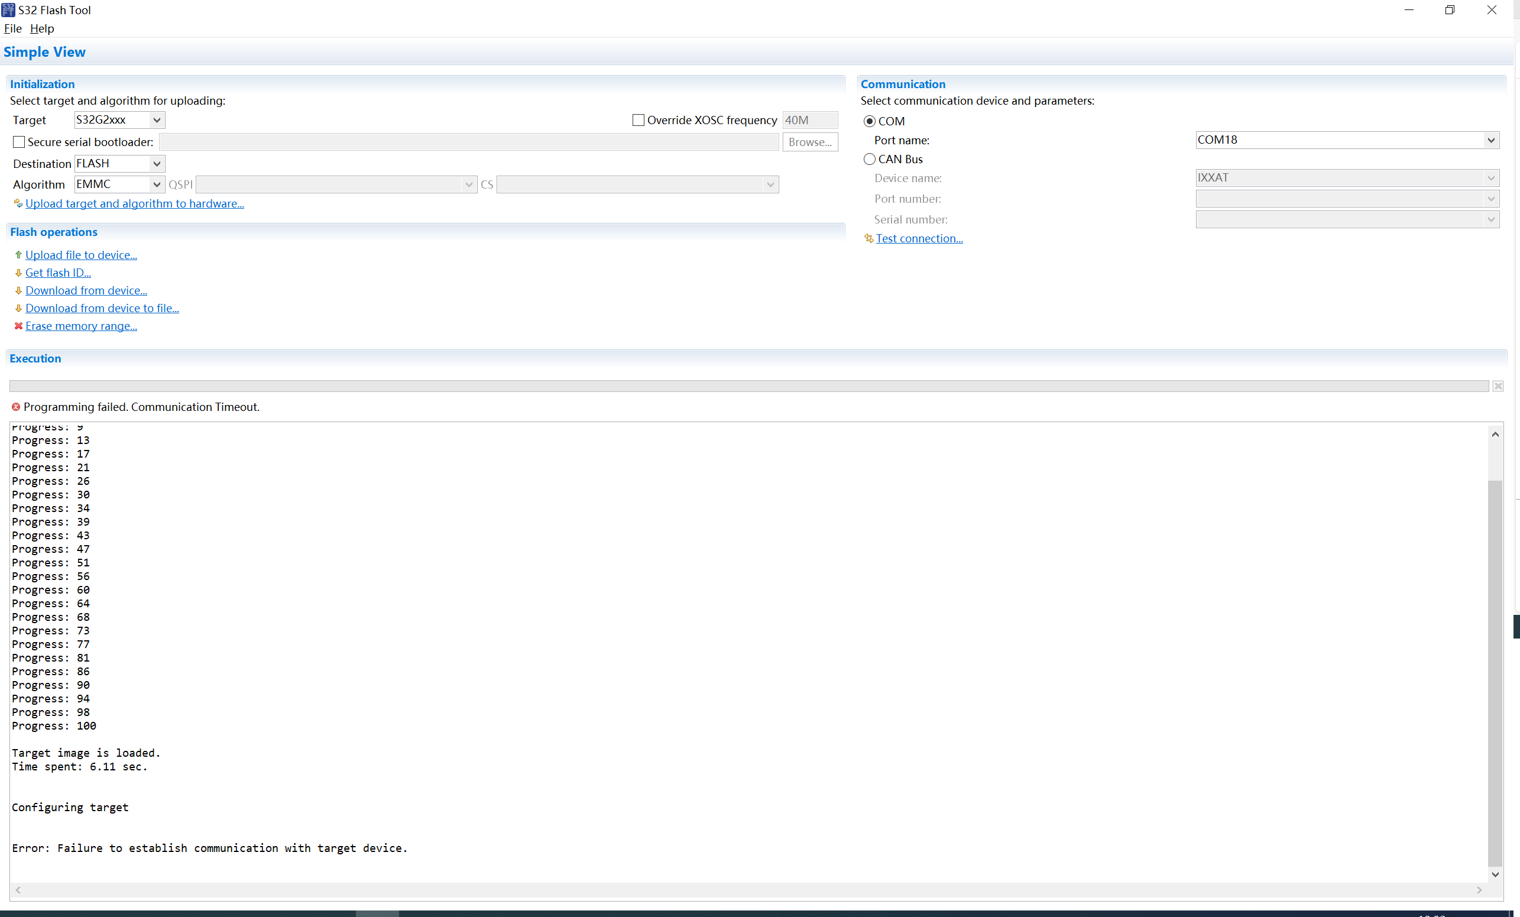Click the Test connection icon

pos(868,238)
